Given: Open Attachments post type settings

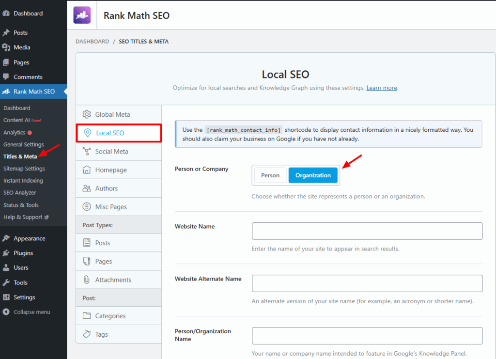Looking at the screenshot, I should (x=119, y=280).
